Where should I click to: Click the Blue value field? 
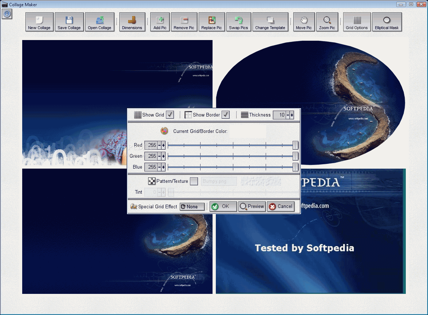[x=151, y=167]
